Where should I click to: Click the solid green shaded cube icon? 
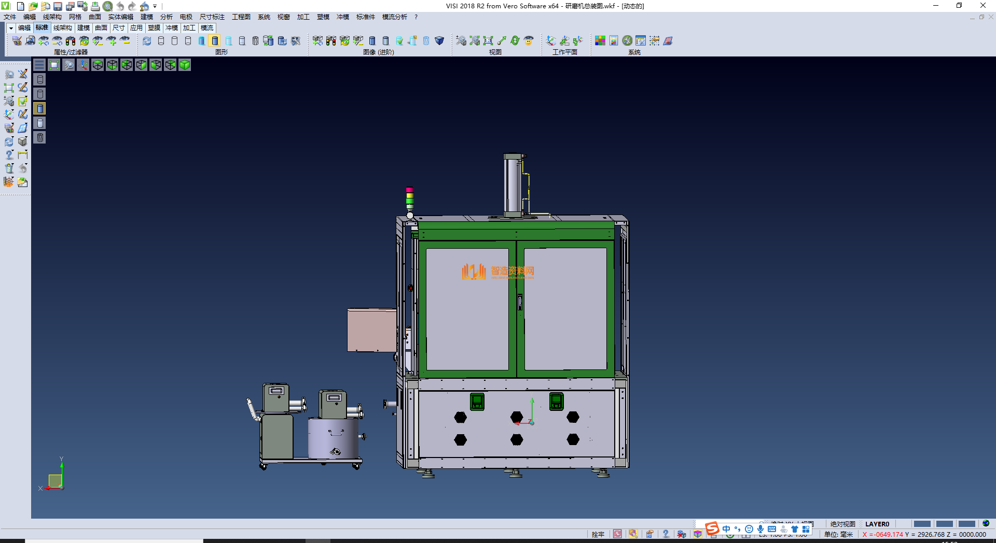[185, 65]
